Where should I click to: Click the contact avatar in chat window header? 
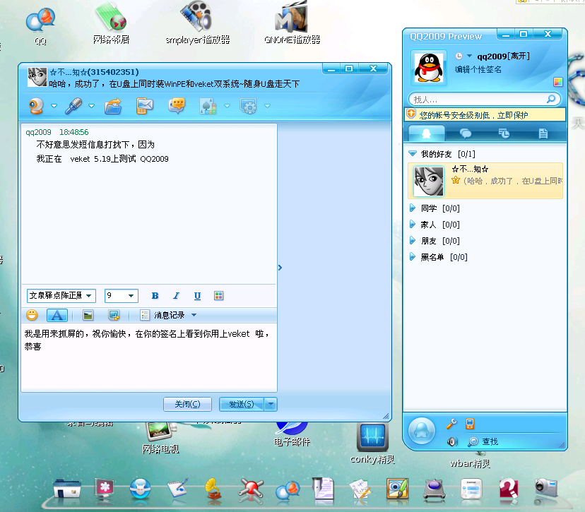(37, 77)
